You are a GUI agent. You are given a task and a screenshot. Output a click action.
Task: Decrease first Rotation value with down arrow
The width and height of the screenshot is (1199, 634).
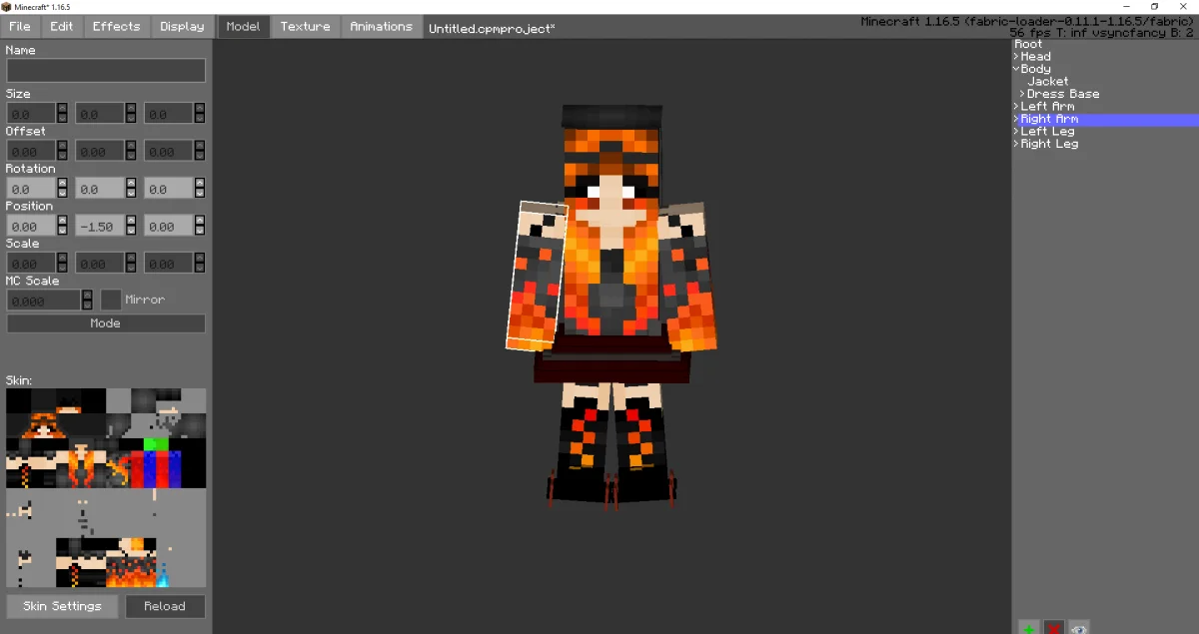[62, 193]
